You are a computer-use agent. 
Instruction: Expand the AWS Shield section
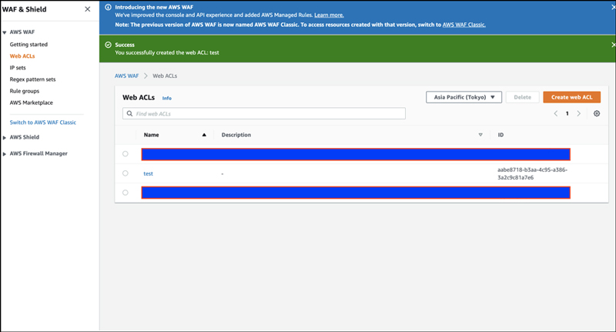[5, 137]
